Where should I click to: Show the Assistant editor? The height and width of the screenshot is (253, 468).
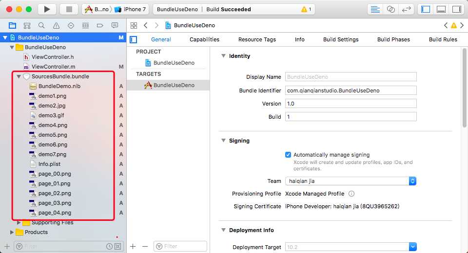point(390,9)
